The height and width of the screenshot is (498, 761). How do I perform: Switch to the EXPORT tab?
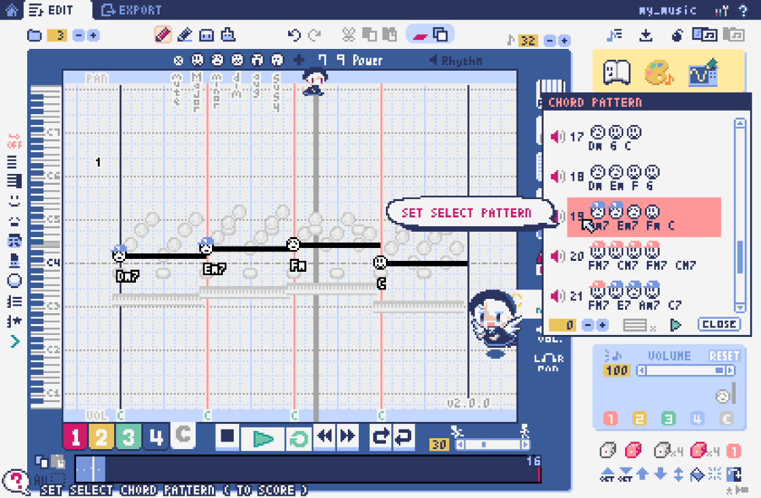[x=132, y=10]
